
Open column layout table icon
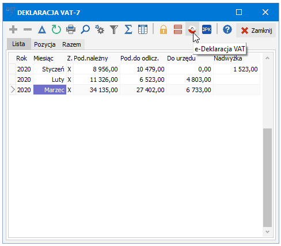coord(143,29)
